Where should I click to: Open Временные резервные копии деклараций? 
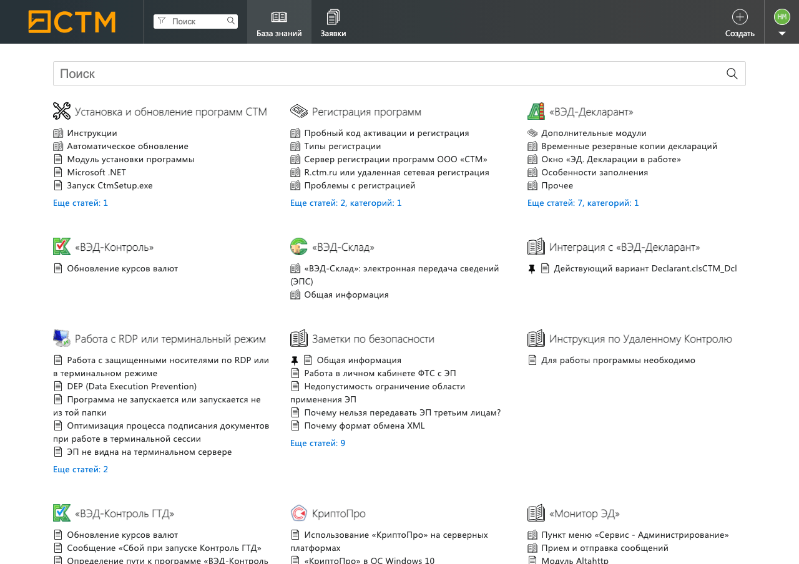click(x=629, y=146)
